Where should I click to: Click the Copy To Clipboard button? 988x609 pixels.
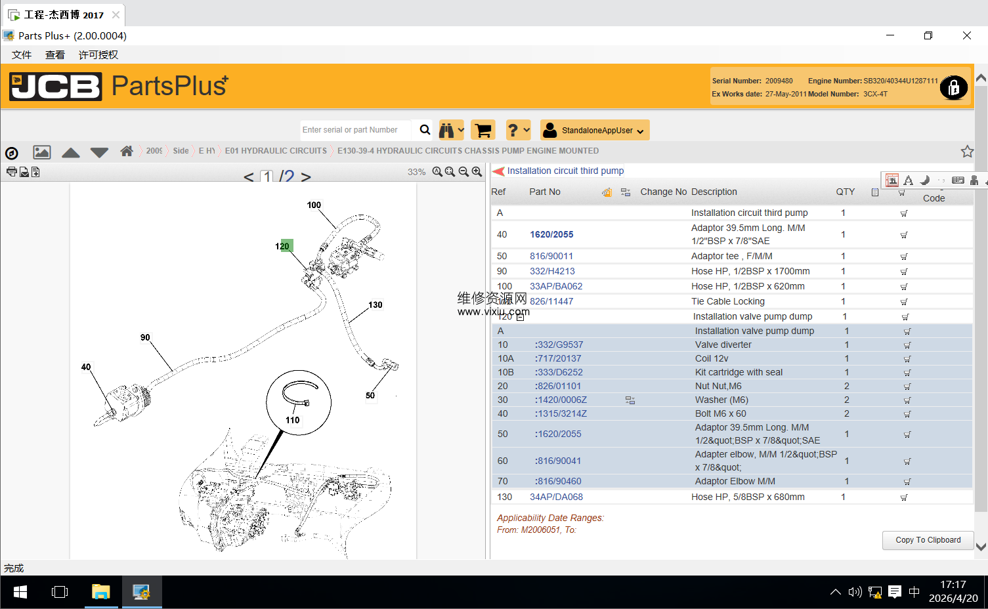(x=928, y=540)
